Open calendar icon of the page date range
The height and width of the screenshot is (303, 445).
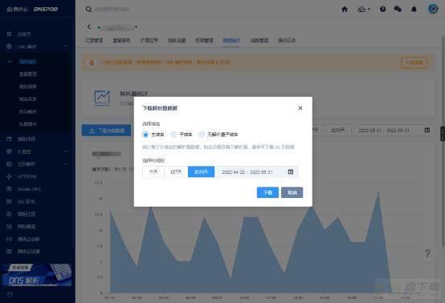pos(427,130)
